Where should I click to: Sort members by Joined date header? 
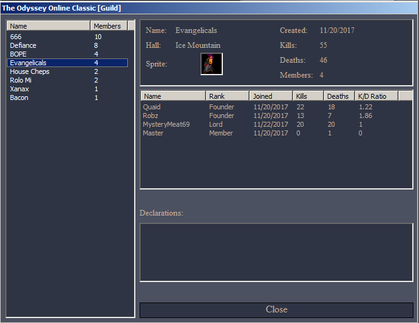271,96
